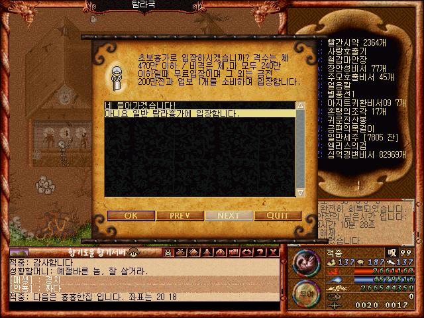424x318 pixels.
Task: Click inventory item '사랑호출기'
Action: point(346,51)
